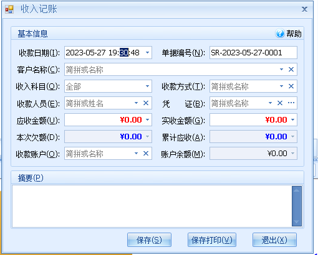The width and height of the screenshot is (318, 255).
Task: Clear the 凭证 field with X icon
Action: [x=280, y=103]
